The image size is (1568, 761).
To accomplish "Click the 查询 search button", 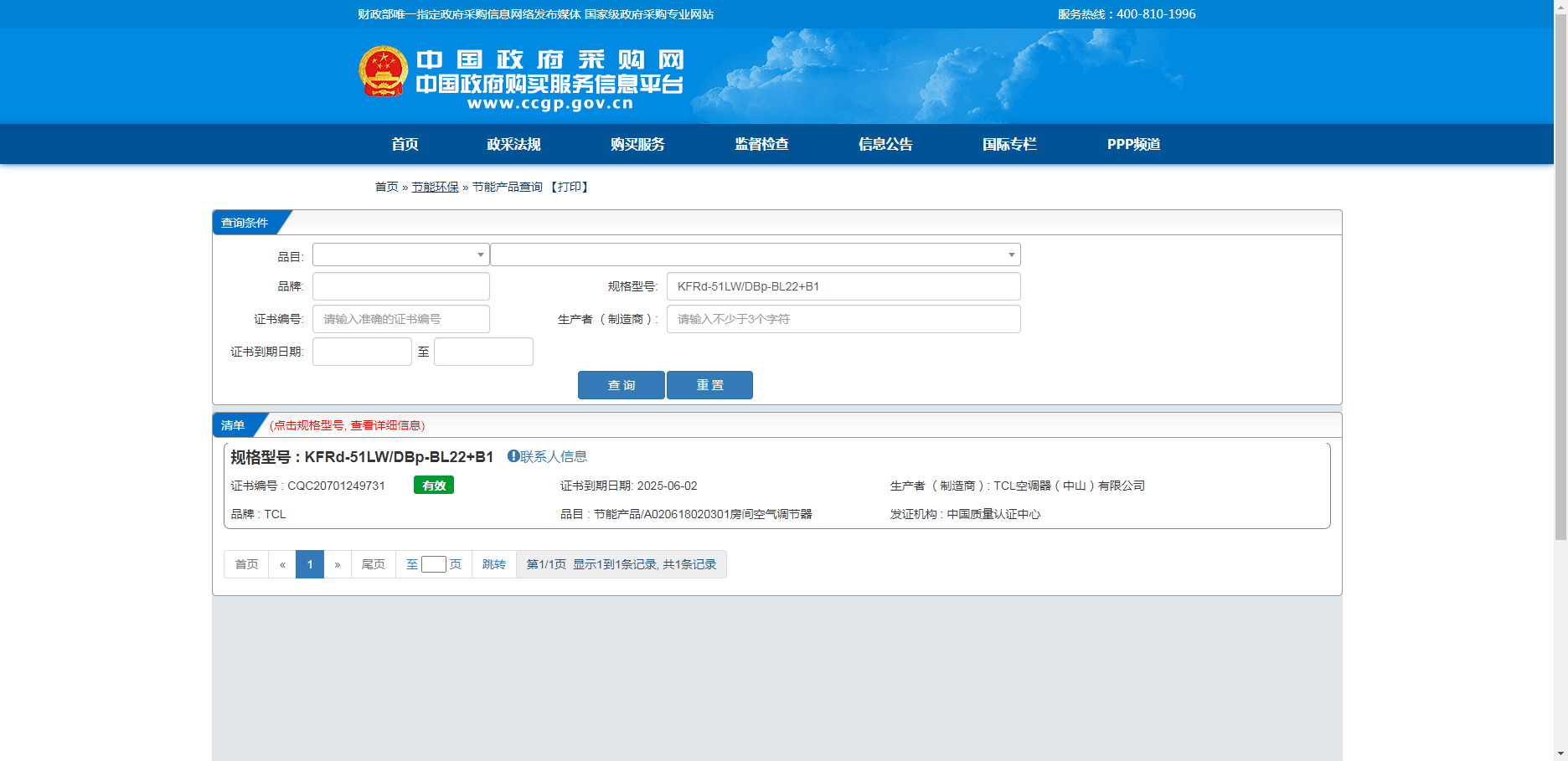I will (622, 385).
